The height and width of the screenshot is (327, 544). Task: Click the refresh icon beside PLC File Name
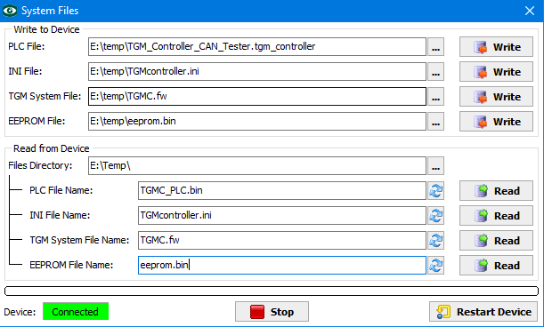click(435, 191)
